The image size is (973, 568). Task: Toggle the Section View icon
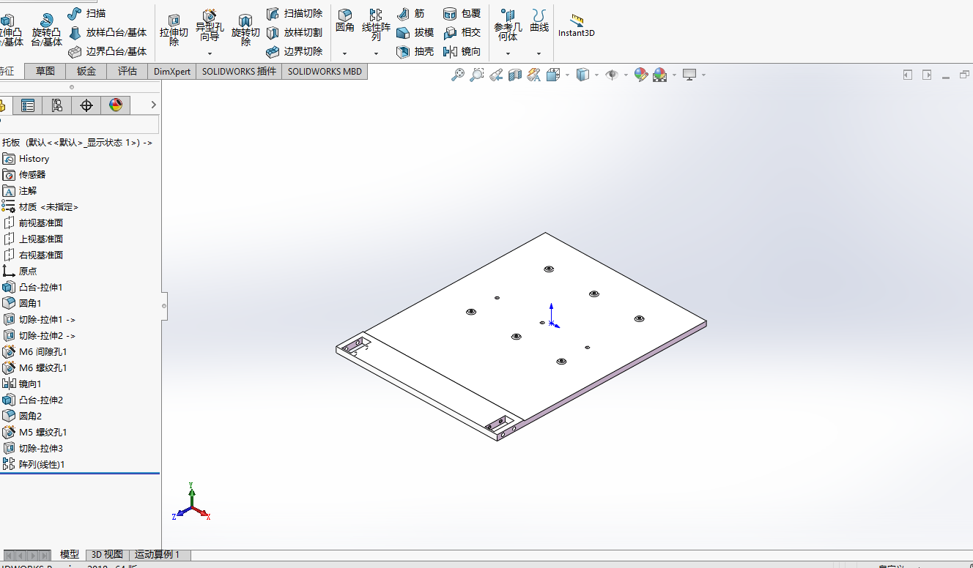(515, 75)
